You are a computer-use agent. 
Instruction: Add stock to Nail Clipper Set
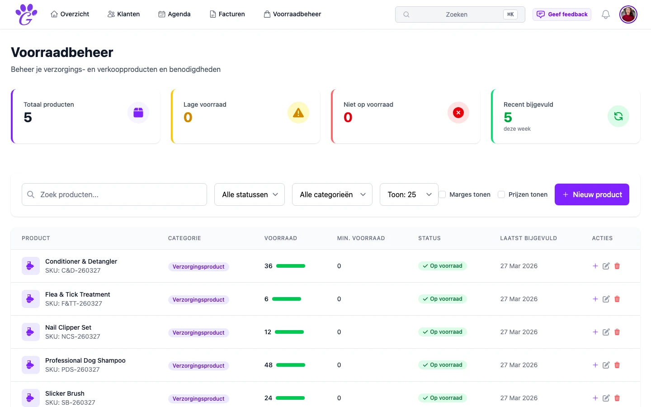pos(595,332)
